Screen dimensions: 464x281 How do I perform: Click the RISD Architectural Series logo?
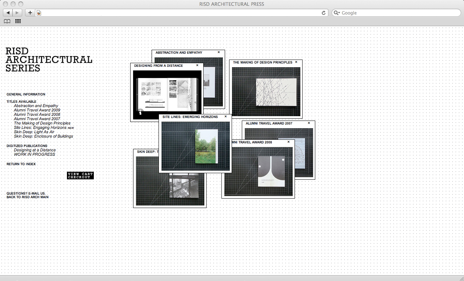click(49, 60)
